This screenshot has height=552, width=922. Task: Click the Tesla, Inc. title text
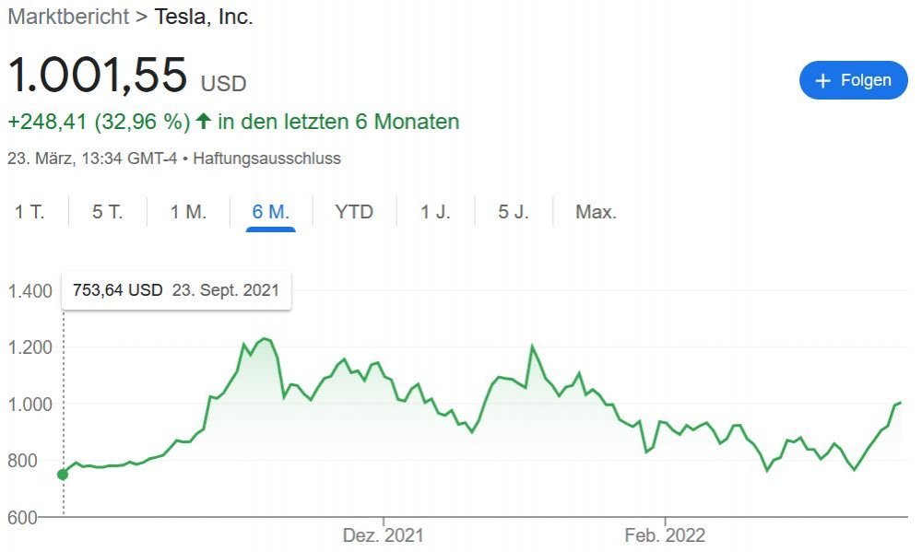(x=203, y=17)
